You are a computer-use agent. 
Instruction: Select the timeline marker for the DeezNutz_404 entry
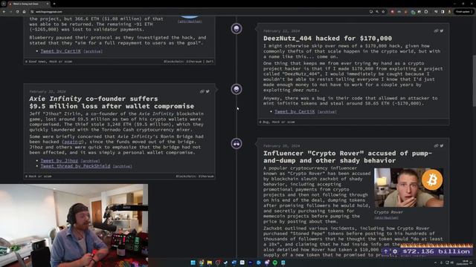click(237, 29)
